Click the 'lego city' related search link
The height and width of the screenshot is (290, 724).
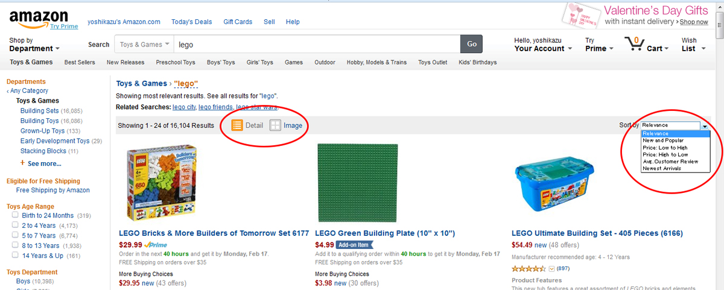184,107
